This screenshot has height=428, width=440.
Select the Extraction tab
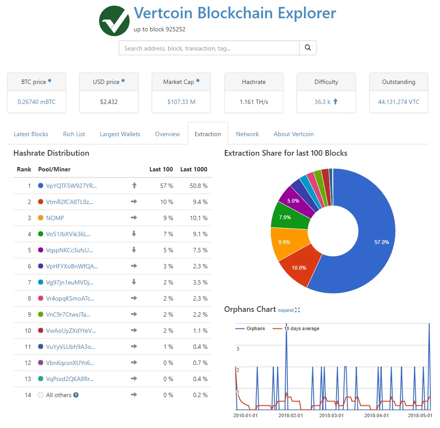tap(208, 134)
